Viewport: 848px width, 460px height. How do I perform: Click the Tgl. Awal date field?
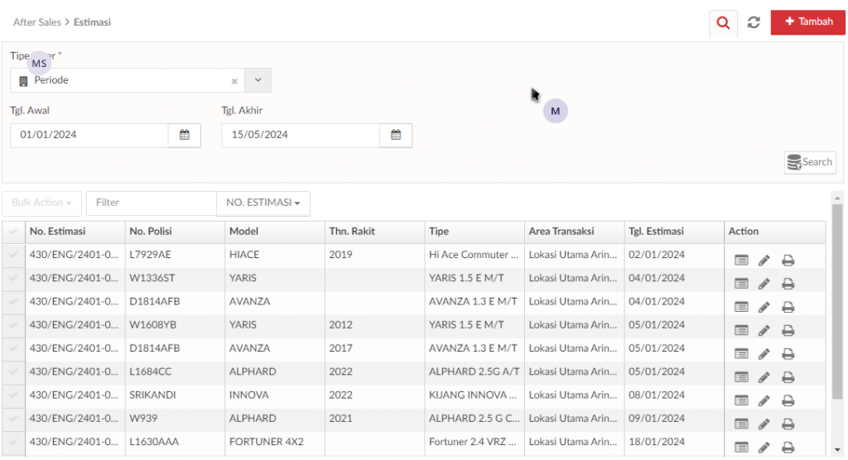coord(89,135)
